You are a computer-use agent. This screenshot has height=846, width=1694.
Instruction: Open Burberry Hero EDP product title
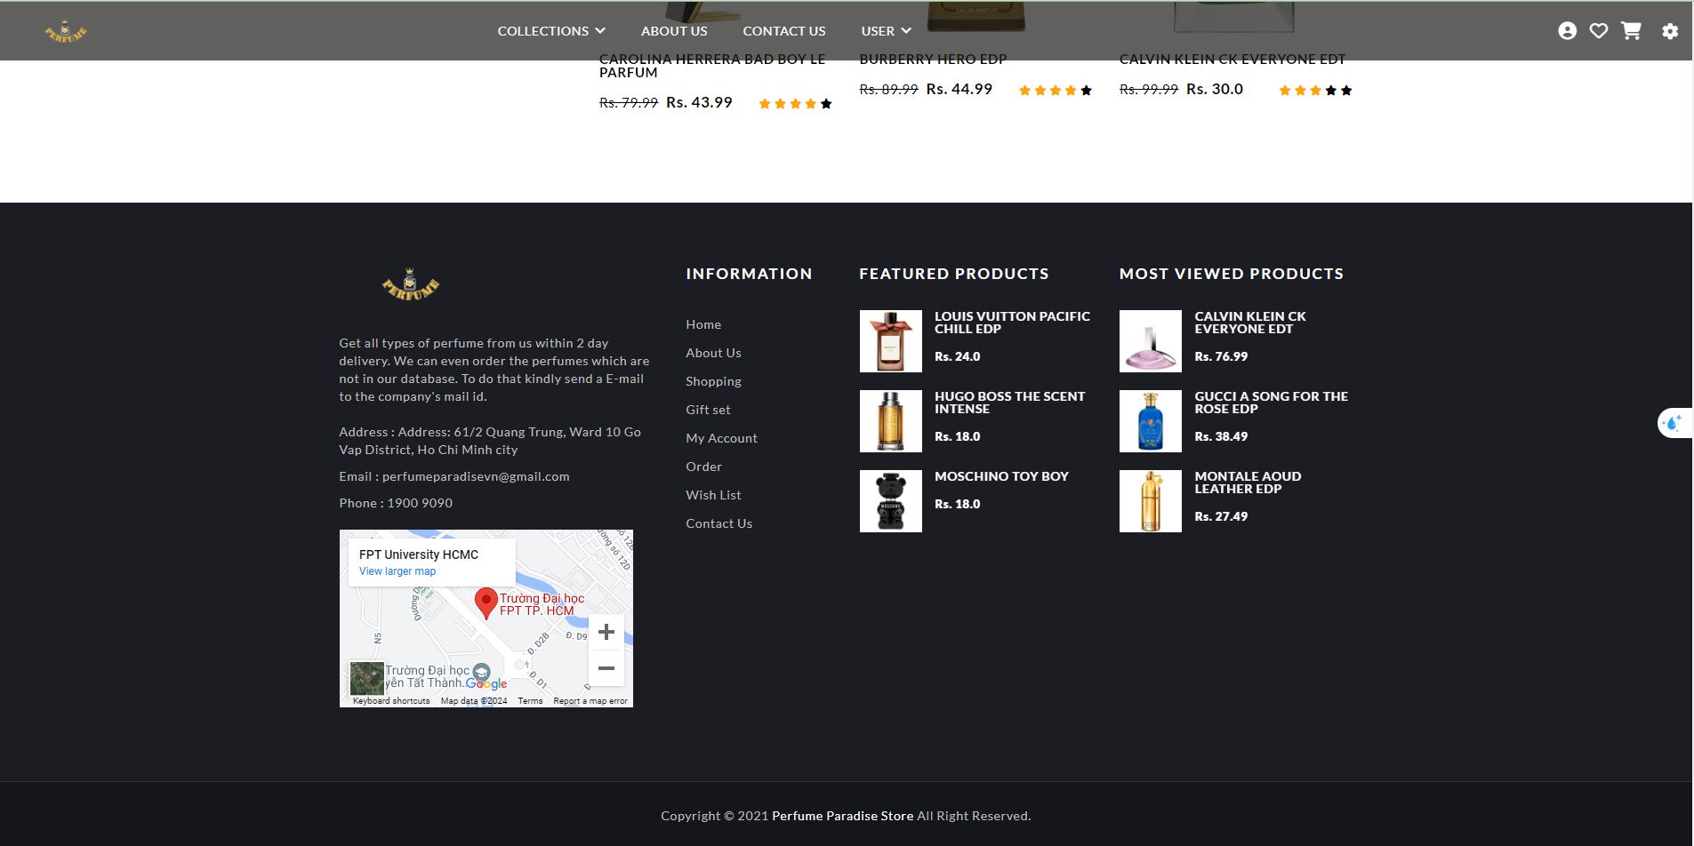click(933, 60)
